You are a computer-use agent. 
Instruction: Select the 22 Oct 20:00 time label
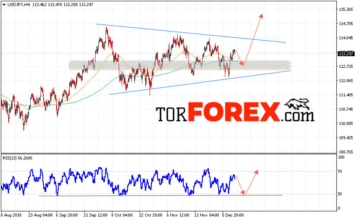(151, 215)
